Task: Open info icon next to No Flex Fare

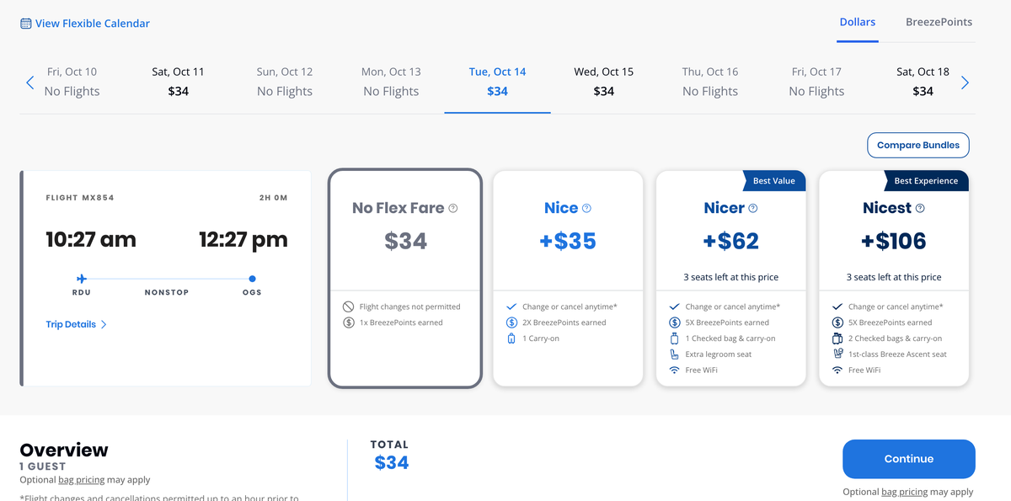Action: click(453, 208)
